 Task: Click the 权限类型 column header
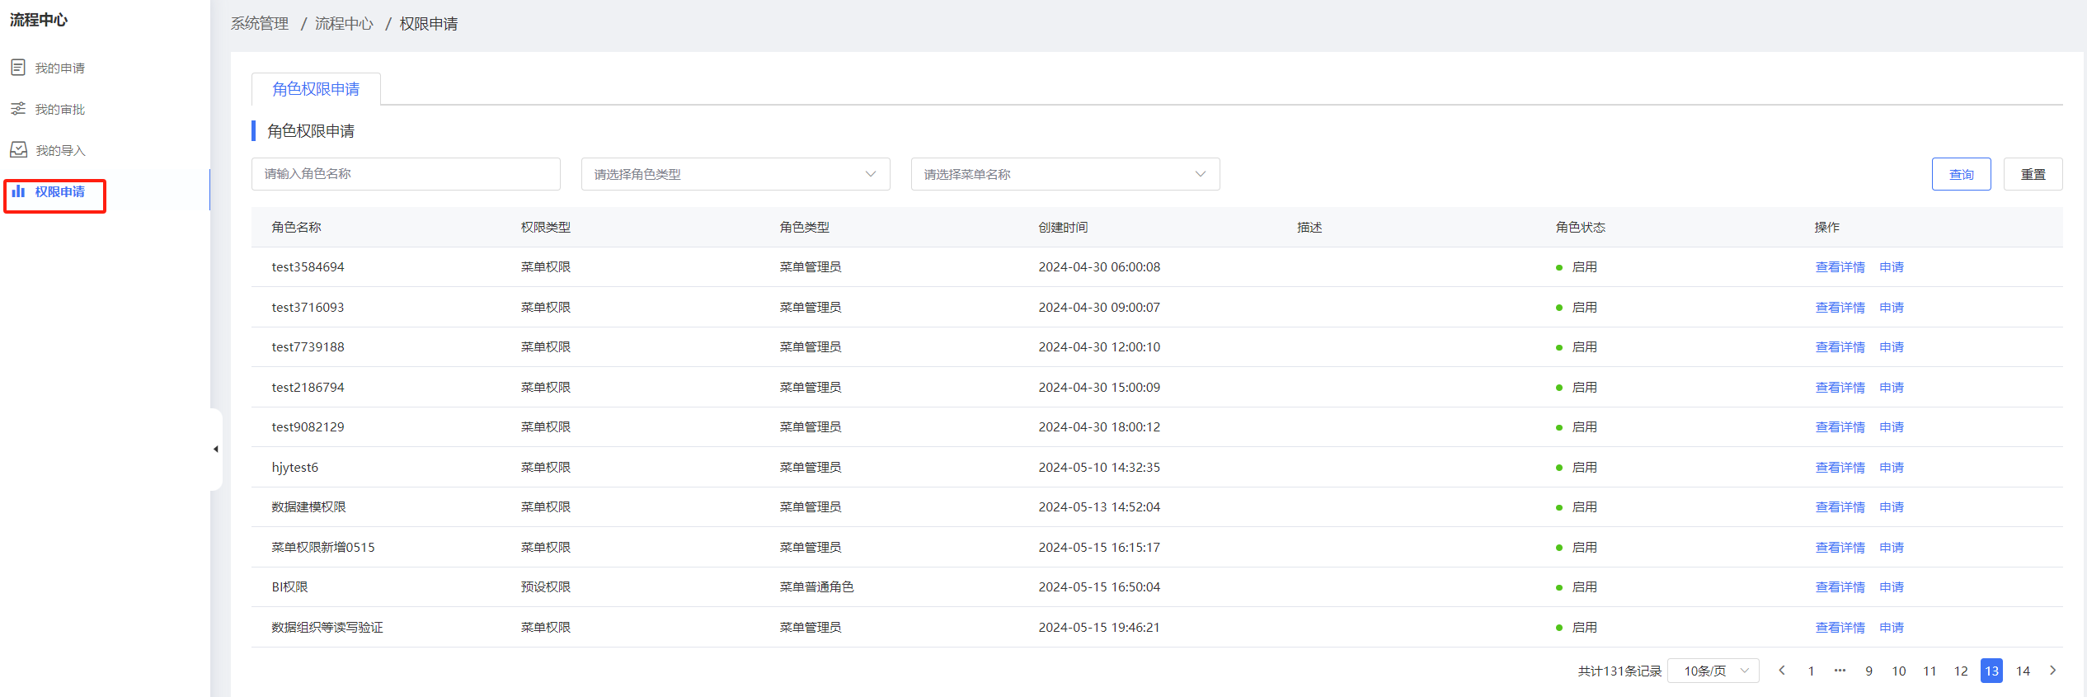(x=546, y=227)
